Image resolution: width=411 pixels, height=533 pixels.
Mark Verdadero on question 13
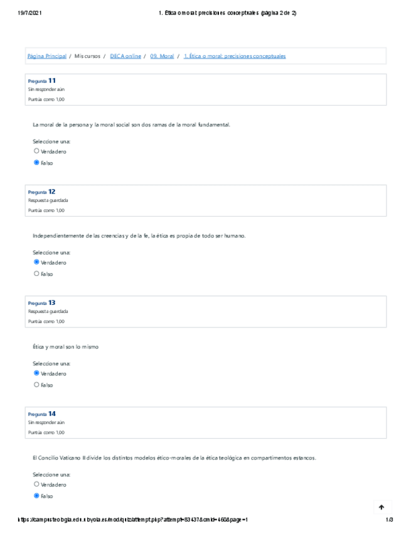coord(36,373)
